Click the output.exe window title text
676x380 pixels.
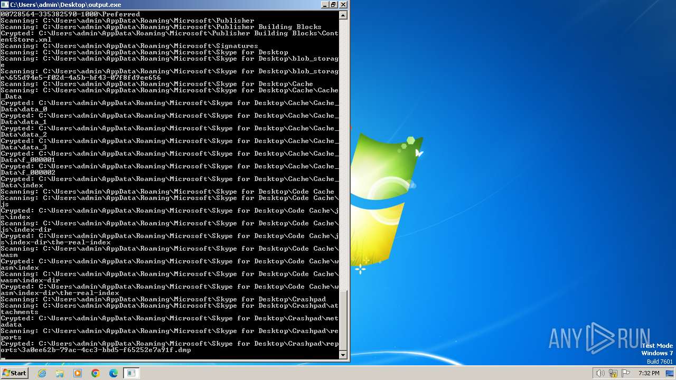(x=65, y=5)
